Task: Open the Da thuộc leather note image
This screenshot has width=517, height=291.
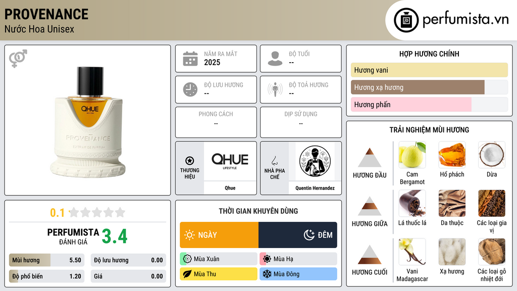Action: tap(452, 203)
